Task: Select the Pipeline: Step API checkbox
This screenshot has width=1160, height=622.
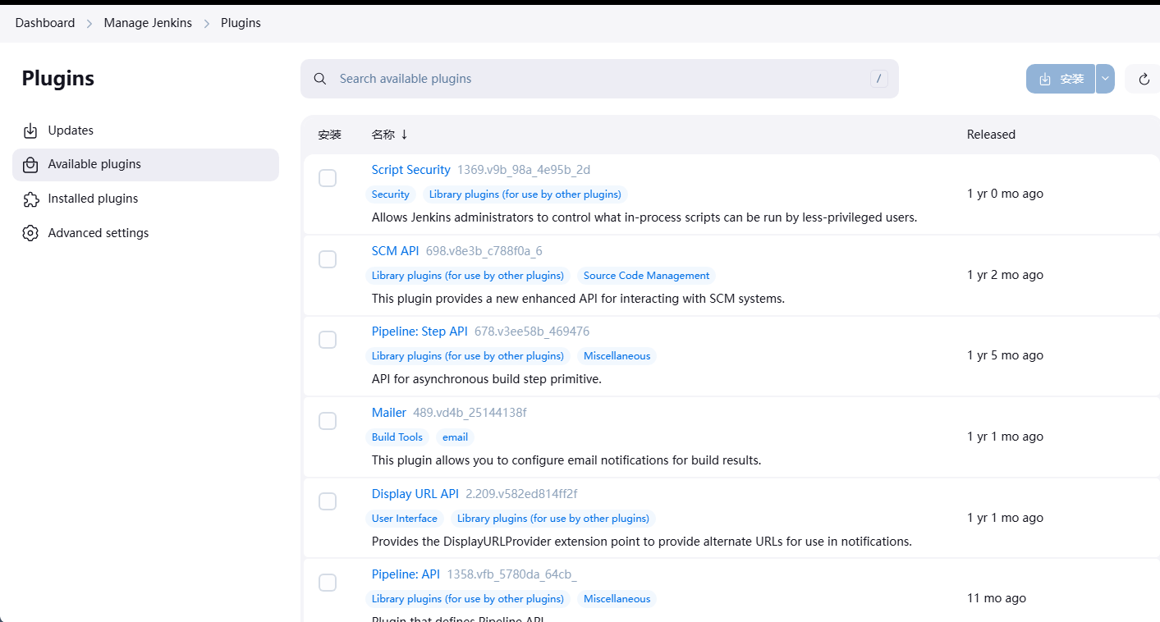Action: [328, 340]
